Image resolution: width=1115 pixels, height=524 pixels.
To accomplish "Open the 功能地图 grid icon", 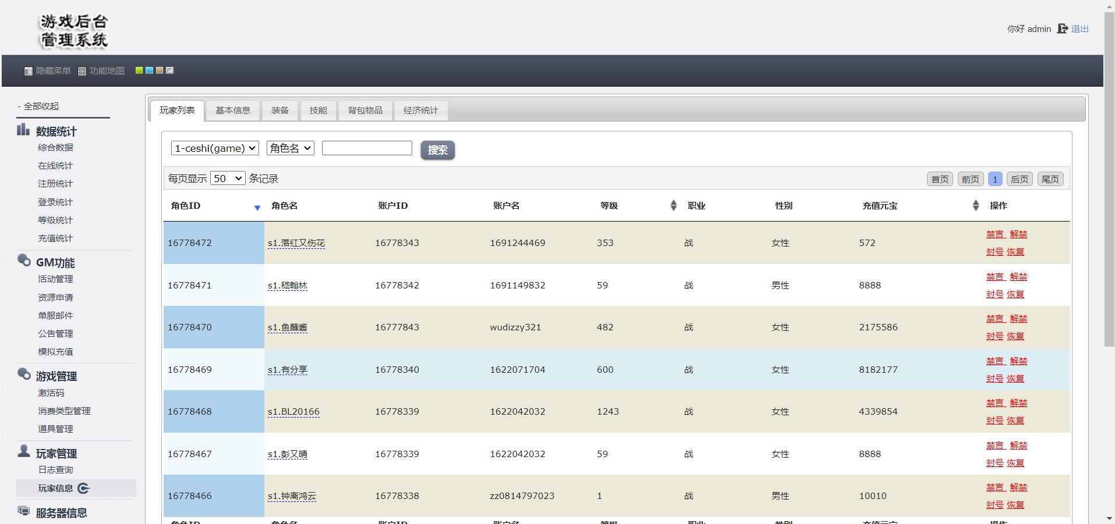I will coord(82,71).
